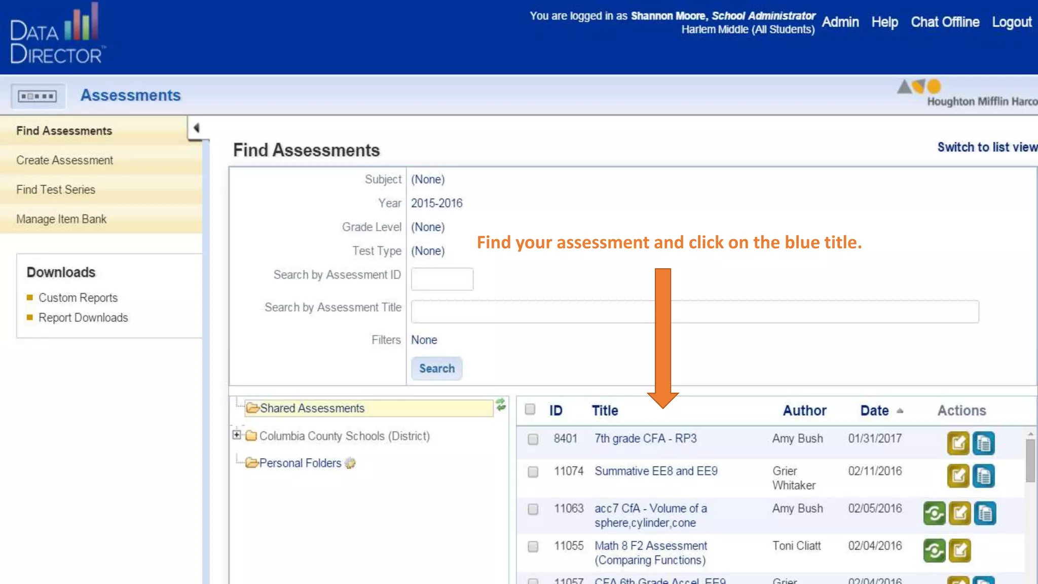Click the gear icon next to Personal Folders
This screenshot has width=1038, height=584.
click(350, 463)
